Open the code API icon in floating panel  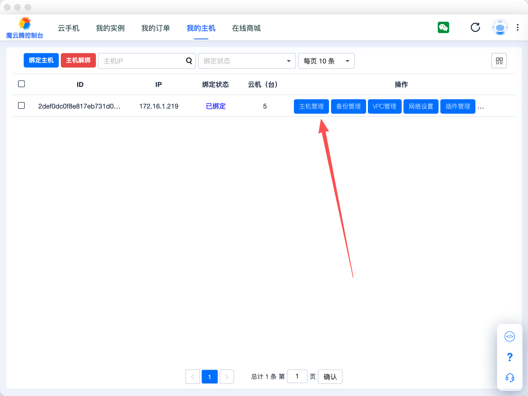[509, 336]
